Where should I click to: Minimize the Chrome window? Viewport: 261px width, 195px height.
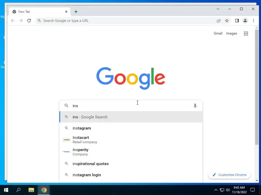click(x=230, y=9)
